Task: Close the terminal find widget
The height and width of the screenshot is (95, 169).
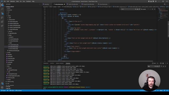Action: [x=165, y=66]
